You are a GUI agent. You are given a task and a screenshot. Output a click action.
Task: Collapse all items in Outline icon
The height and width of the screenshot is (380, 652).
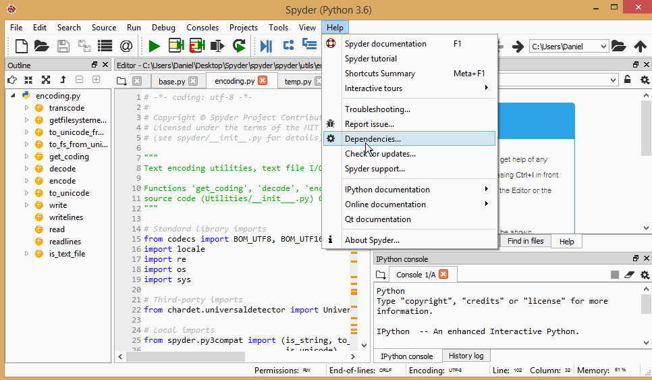[28, 80]
